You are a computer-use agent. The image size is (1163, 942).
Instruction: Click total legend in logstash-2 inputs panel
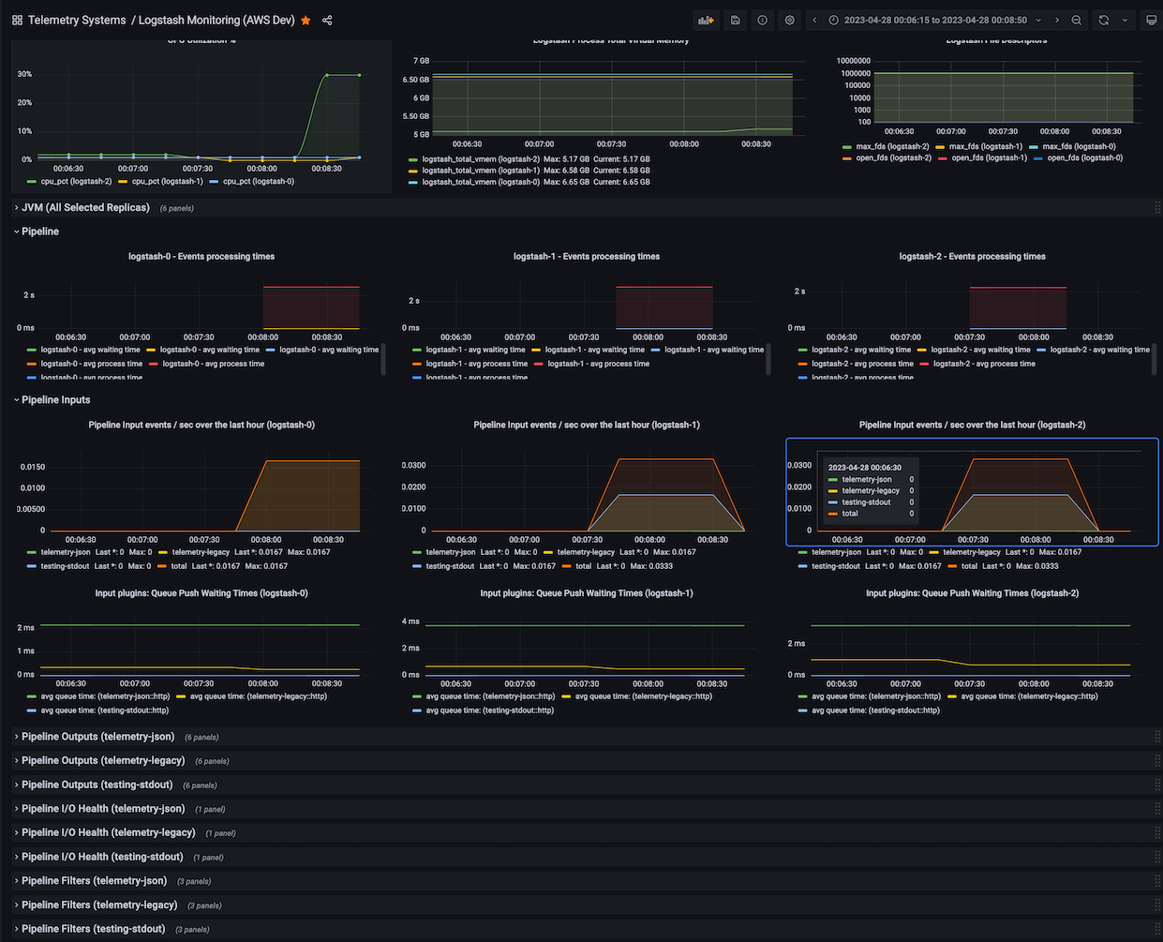969,566
